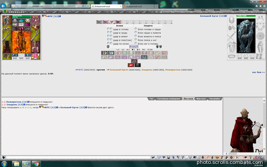
Task: Open File Explorer from Windows taskbar
Action: click(x=16, y=164)
